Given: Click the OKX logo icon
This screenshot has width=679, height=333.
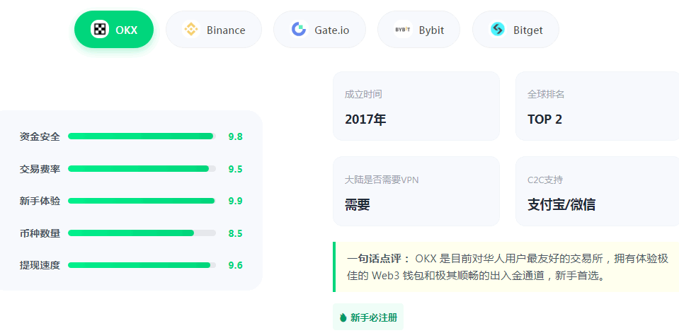Looking at the screenshot, I should point(100,30).
